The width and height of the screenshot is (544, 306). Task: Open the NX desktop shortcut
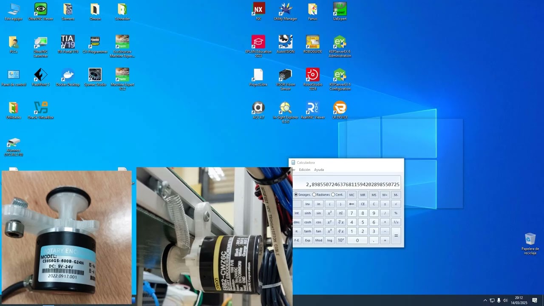pyautogui.click(x=258, y=11)
